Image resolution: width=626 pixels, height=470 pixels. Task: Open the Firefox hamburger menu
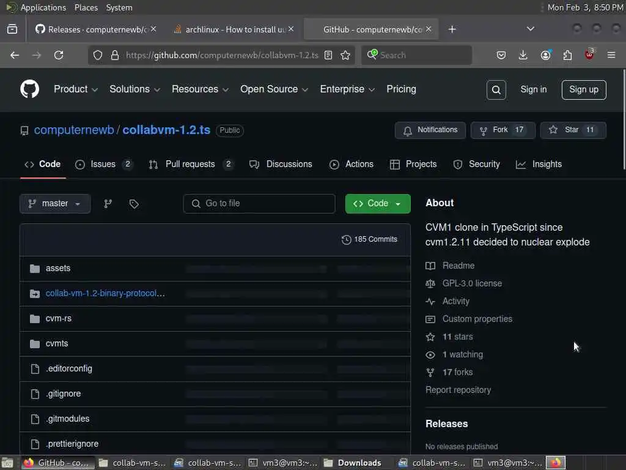[x=611, y=55]
